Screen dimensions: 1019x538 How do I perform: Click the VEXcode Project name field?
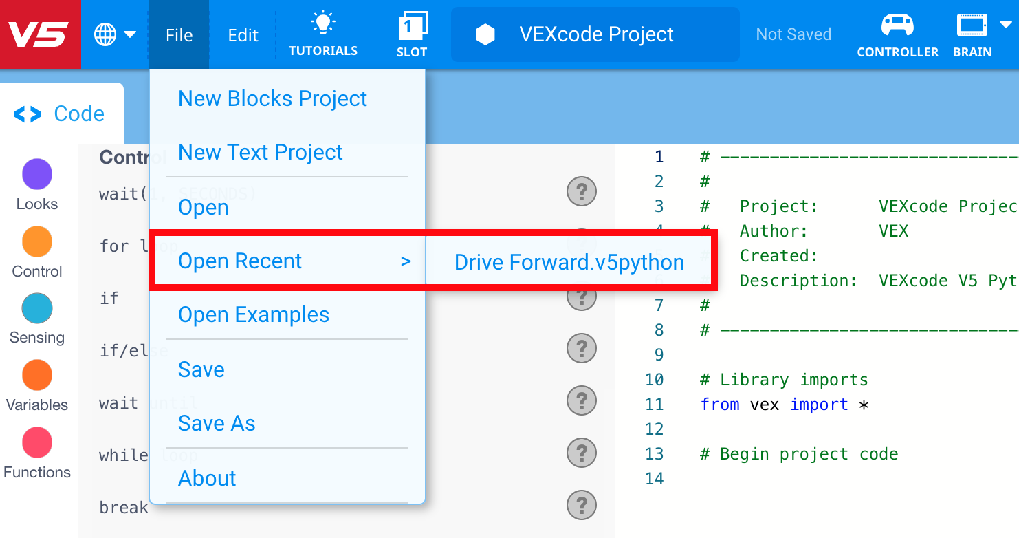pos(595,34)
